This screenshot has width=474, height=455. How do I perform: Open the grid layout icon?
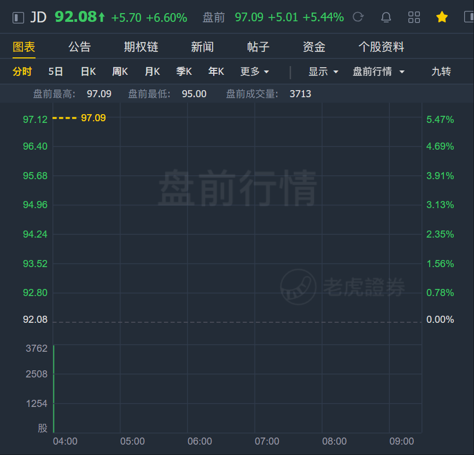(x=414, y=17)
